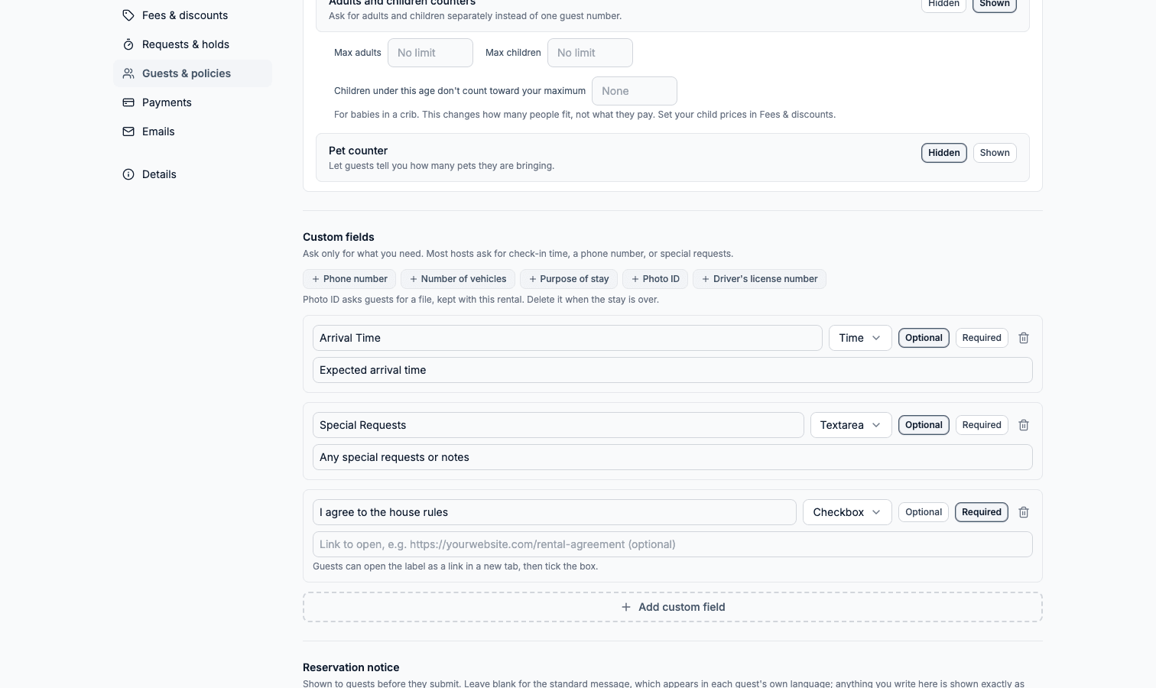Add the Number of vehicles preset field

[458, 279]
